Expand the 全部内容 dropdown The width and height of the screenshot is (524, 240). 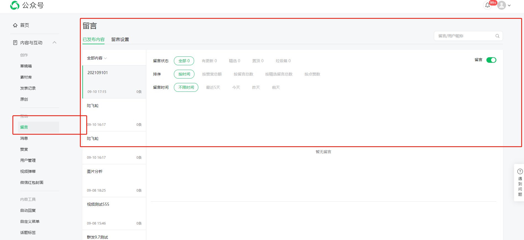pyautogui.click(x=97, y=58)
